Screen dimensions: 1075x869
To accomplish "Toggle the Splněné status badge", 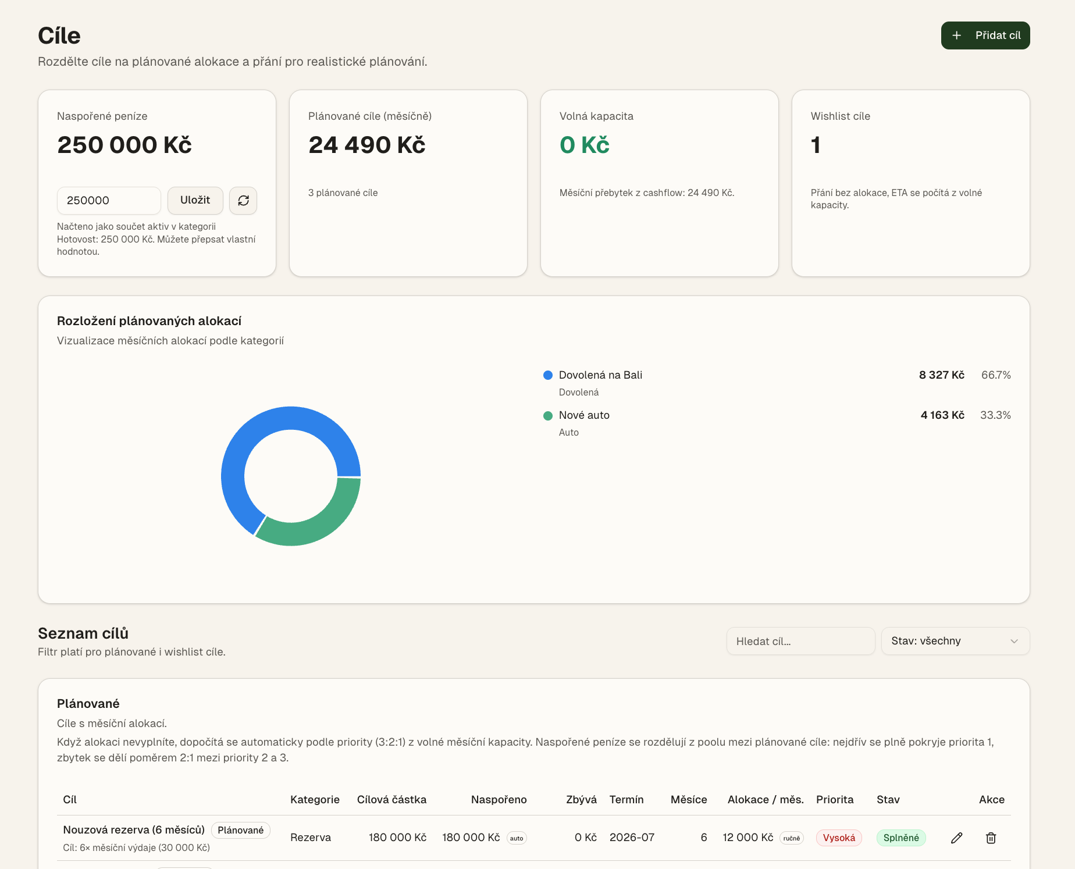I will [900, 838].
